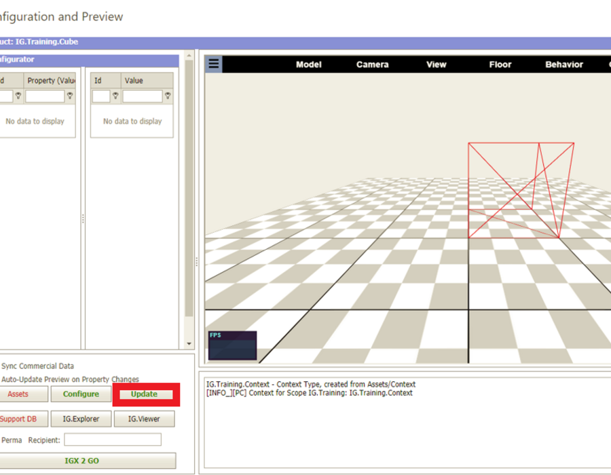The height and width of the screenshot is (475, 611).
Task: Sort by Id header in Value table
Action: (x=106, y=80)
